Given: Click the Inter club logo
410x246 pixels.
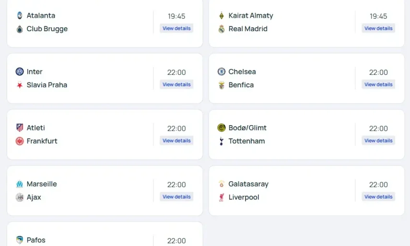Looking at the screenshot, I should tap(20, 71).
